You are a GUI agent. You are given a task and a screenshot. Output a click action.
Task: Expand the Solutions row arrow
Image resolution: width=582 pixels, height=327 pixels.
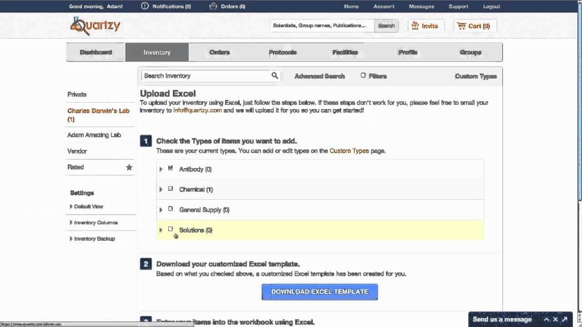(161, 230)
